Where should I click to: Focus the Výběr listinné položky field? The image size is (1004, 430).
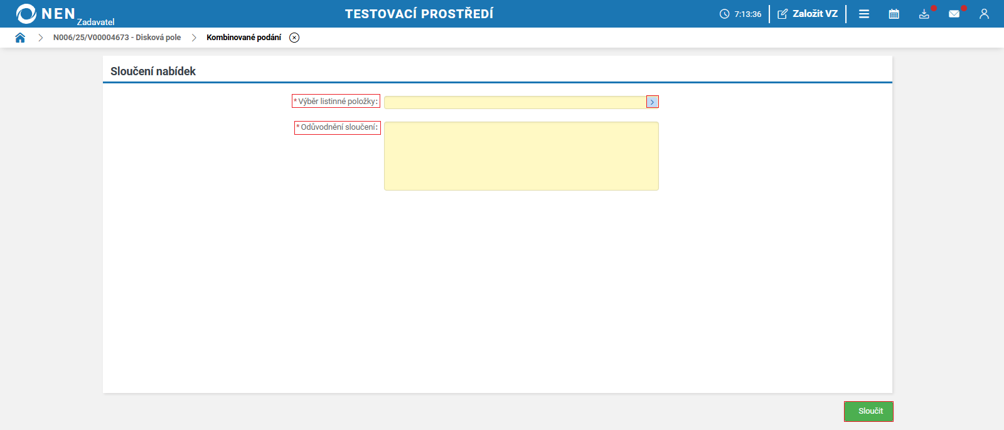pyautogui.click(x=515, y=102)
